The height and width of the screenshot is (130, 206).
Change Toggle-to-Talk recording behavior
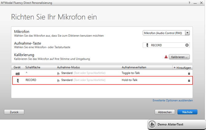point(131,73)
